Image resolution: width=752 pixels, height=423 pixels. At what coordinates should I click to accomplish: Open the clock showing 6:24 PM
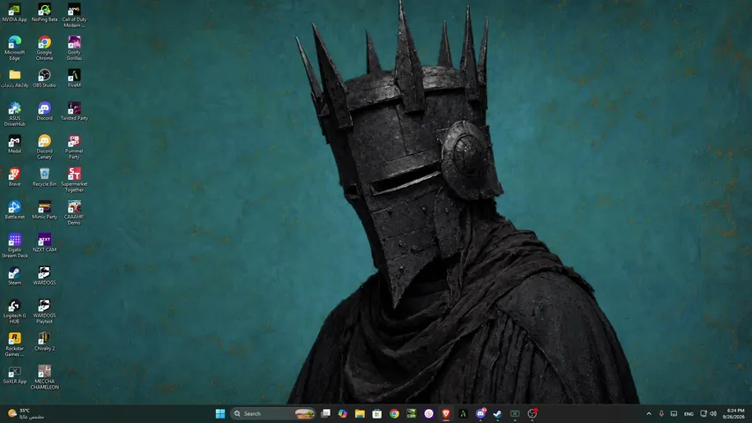click(733, 413)
